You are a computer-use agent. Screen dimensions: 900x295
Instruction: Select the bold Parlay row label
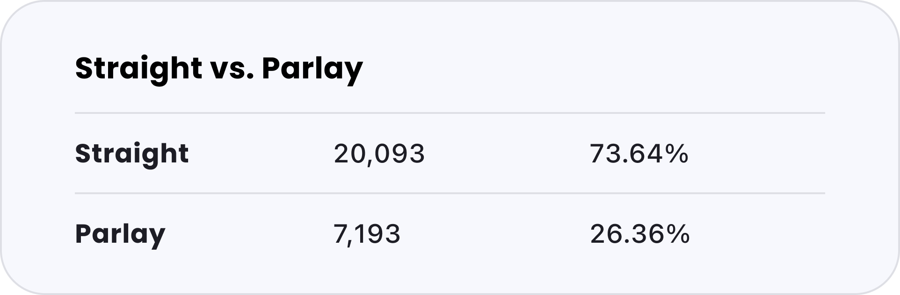pyautogui.click(x=120, y=235)
